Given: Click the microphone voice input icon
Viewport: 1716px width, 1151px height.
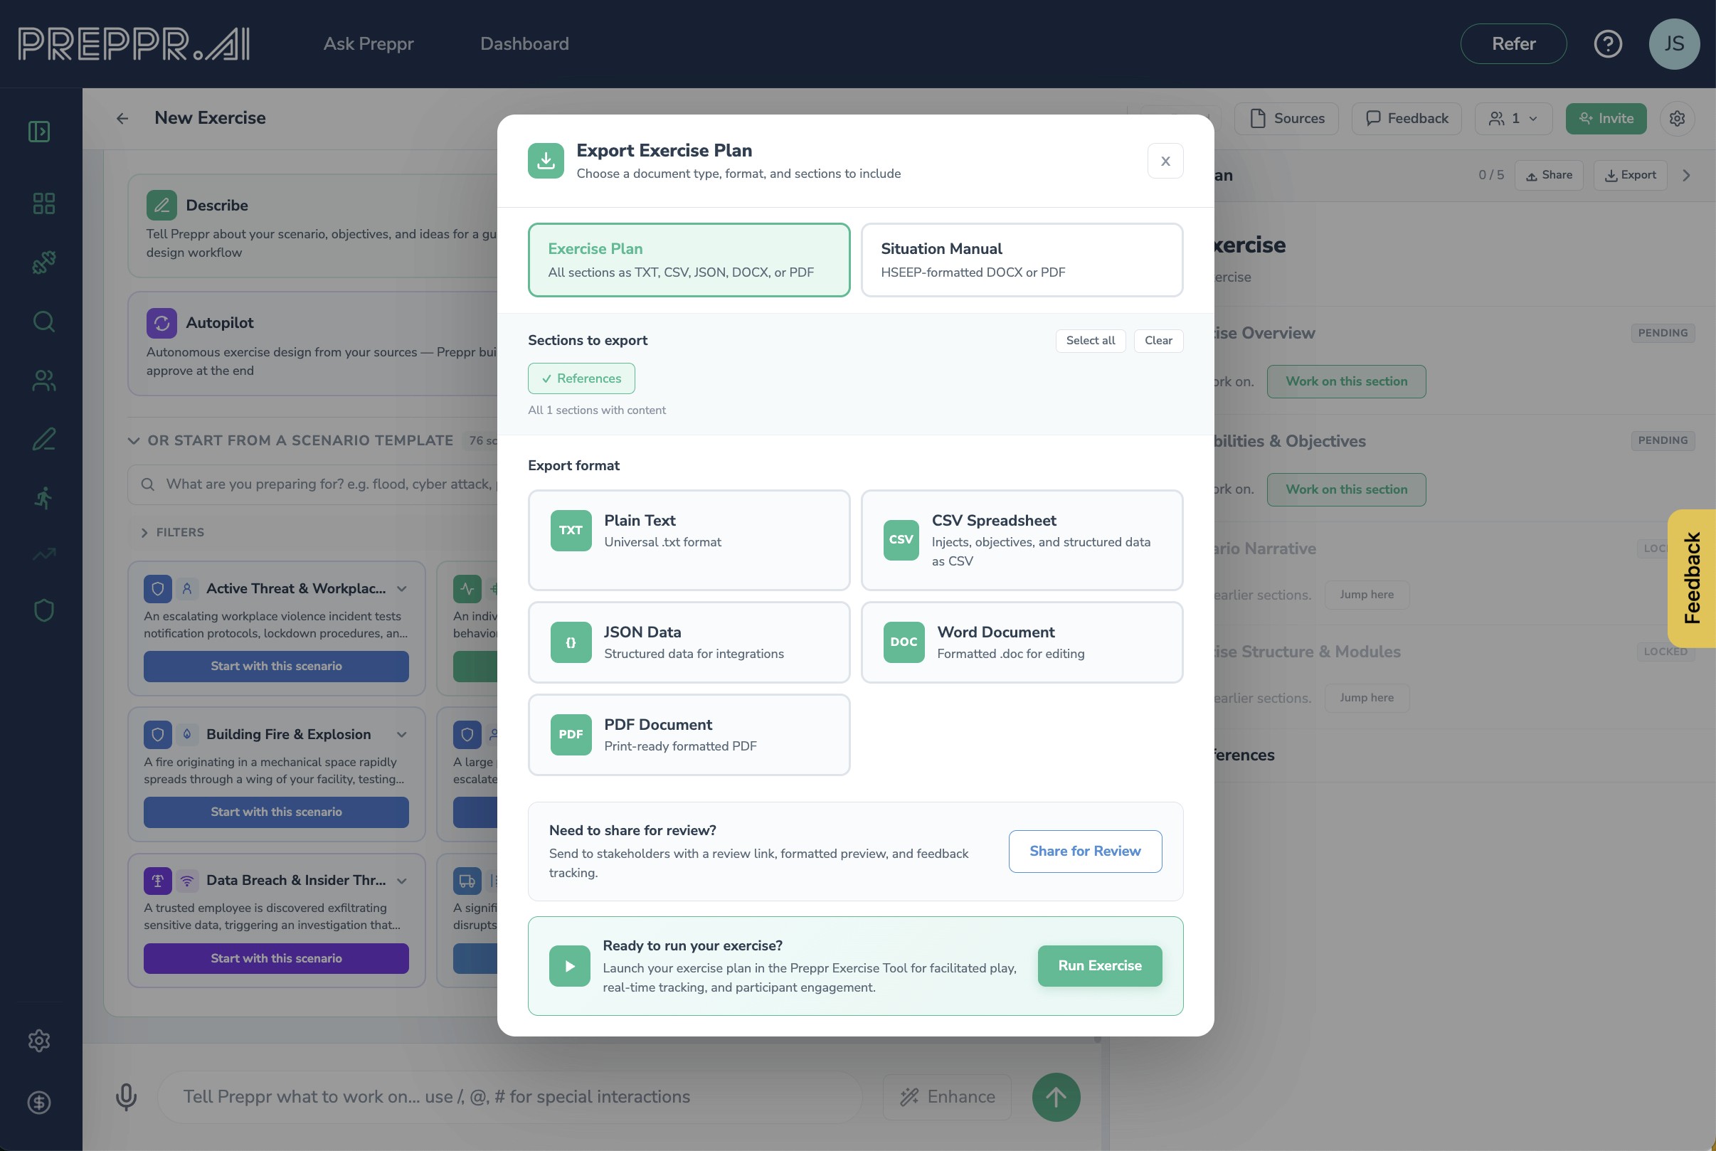Looking at the screenshot, I should pyautogui.click(x=126, y=1097).
